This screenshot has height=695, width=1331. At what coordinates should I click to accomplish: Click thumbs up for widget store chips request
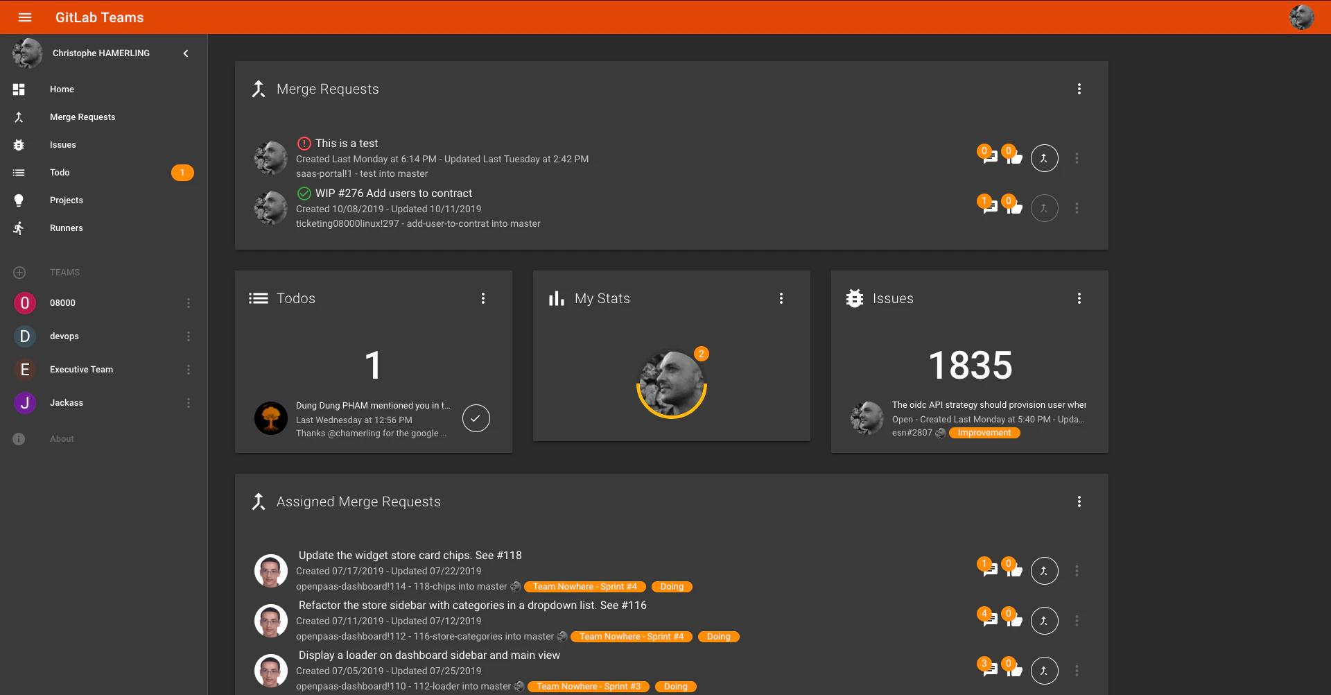click(1014, 569)
